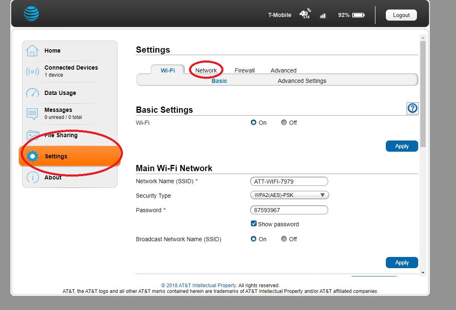Click the Connected Devices wireless icon
The width and height of the screenshot is (456, 310).
32,71
